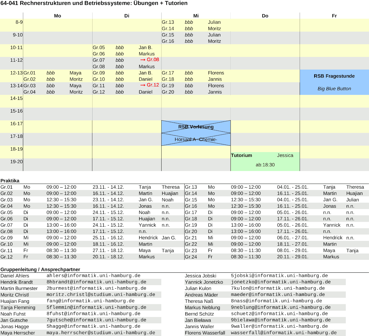Click 'Gr.13' in the Wednesday 8-9 timetable slot
This screenshot has width=369, height=336.
coord(168,22)
